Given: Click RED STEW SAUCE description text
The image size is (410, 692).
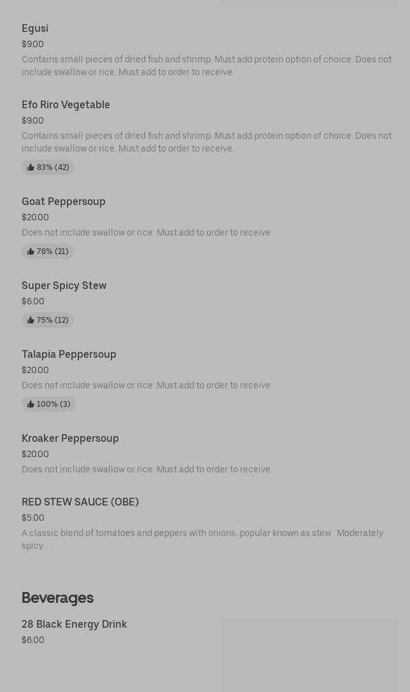Looking at the screenshot, I should click(x=202, y=539).
